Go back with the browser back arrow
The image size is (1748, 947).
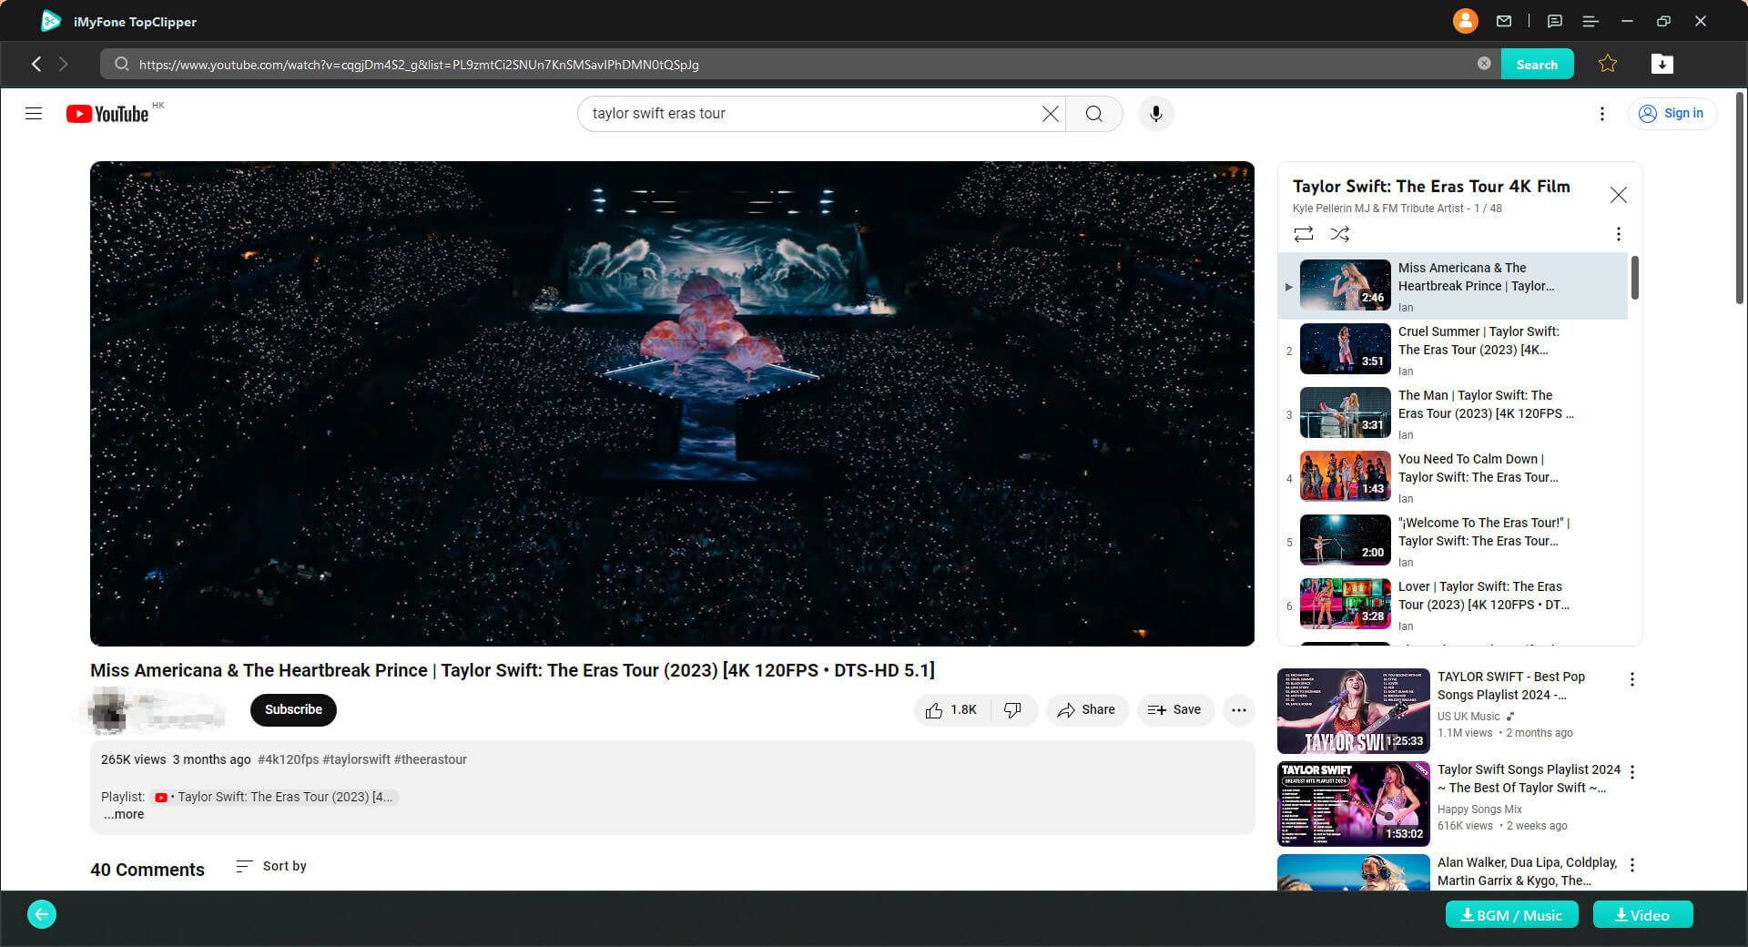click(36, 64)
